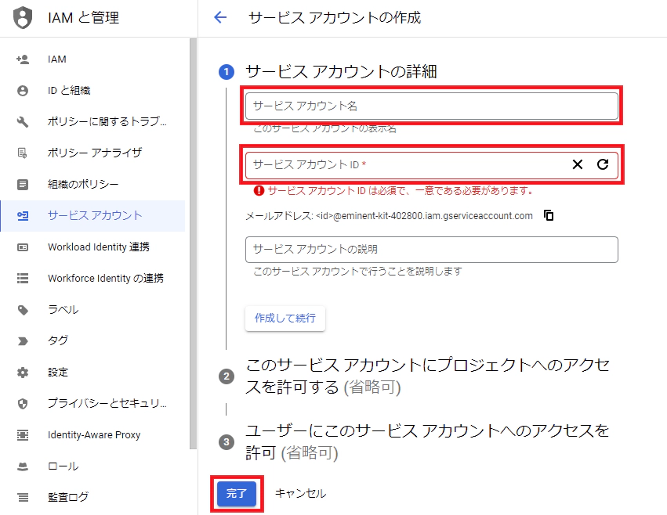Screen dimensions: 667x515
Task: Open the IAM menu item
Action: [x=92, y=59]
